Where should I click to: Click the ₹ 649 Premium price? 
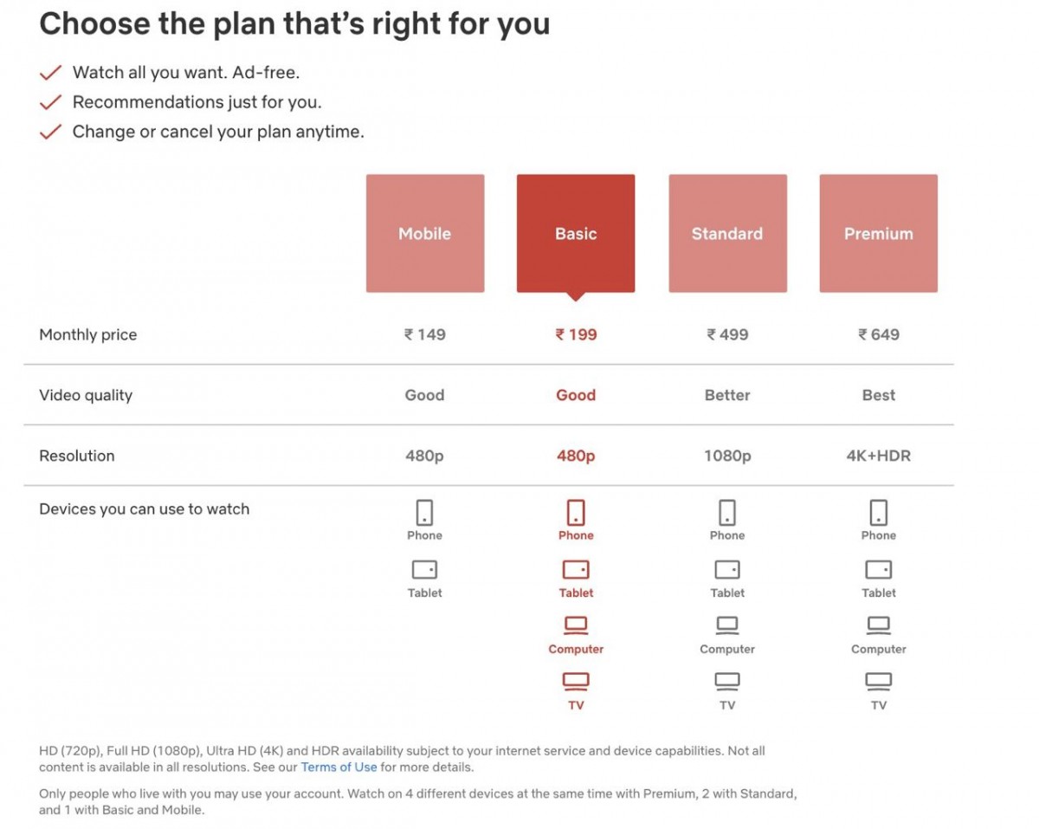coord(879,334)
